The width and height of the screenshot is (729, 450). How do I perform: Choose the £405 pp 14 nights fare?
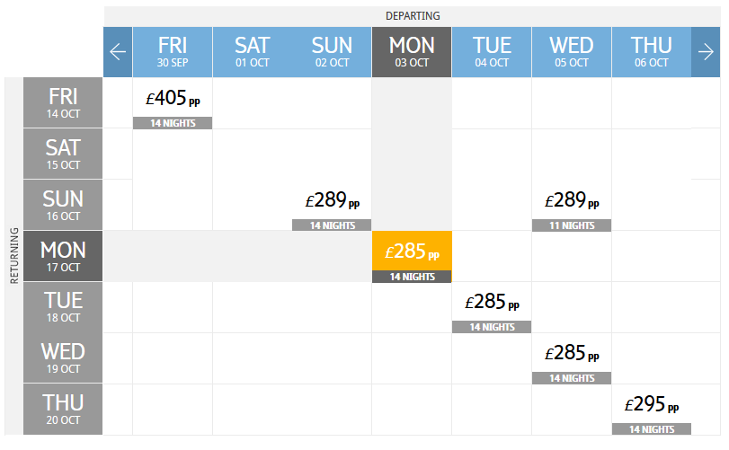coord(173,103)
